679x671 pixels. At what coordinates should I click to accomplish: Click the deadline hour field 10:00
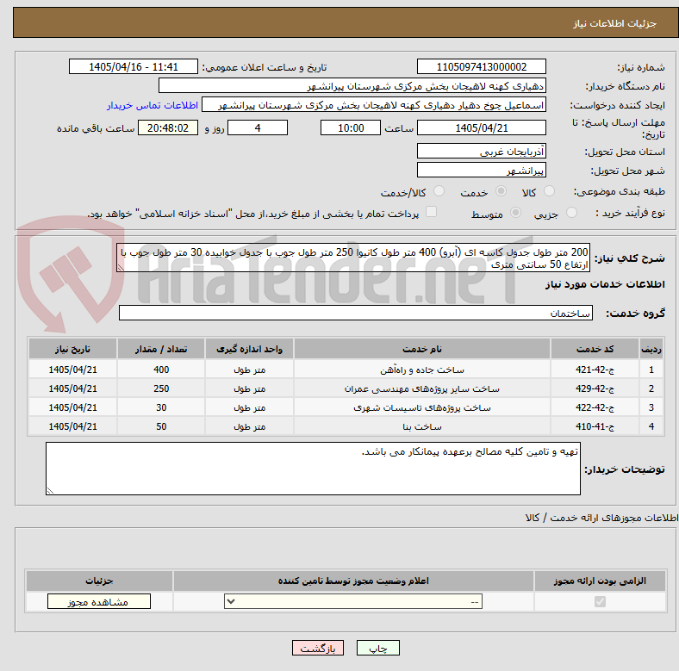click(x=351, y=127)
